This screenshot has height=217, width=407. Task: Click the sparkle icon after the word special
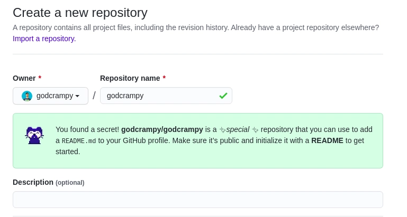[255, 130]
